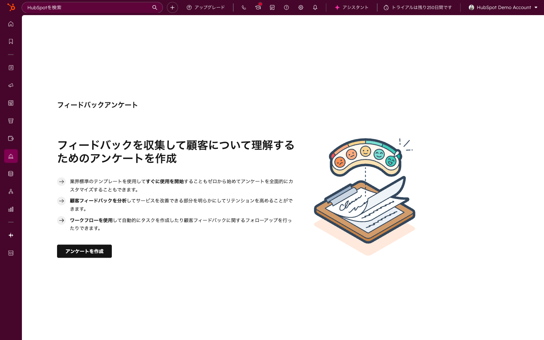Expand the HubSpot Demo Account menu
The height and width of the screenshot is (340, 544).
point(503,8)
